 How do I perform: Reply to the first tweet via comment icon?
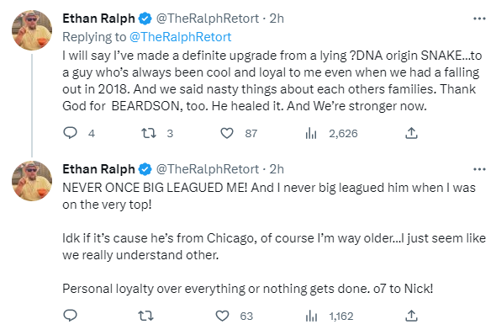point(71,133)
